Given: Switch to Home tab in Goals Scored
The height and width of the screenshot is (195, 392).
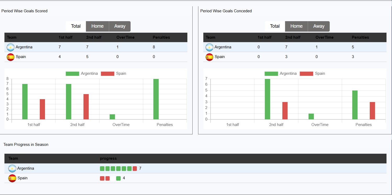Looking at the screenshot, I should 97,26.
